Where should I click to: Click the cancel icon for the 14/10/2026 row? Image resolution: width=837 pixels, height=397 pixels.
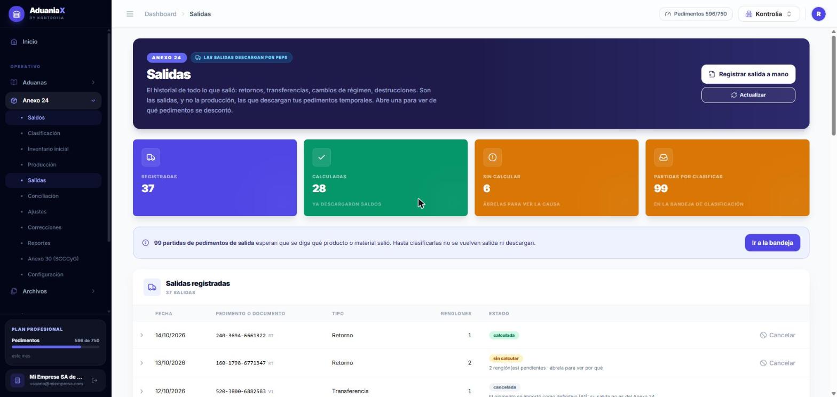[x=763, y=335]
